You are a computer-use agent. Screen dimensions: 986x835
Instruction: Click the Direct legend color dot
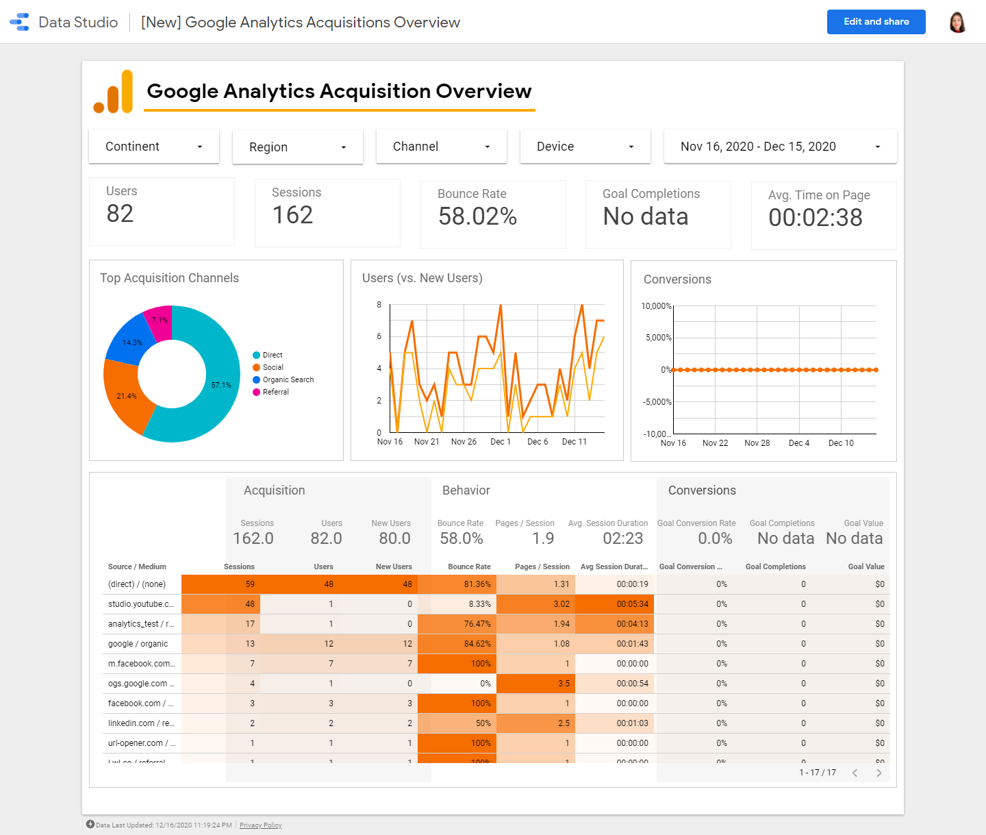[257, 355]
